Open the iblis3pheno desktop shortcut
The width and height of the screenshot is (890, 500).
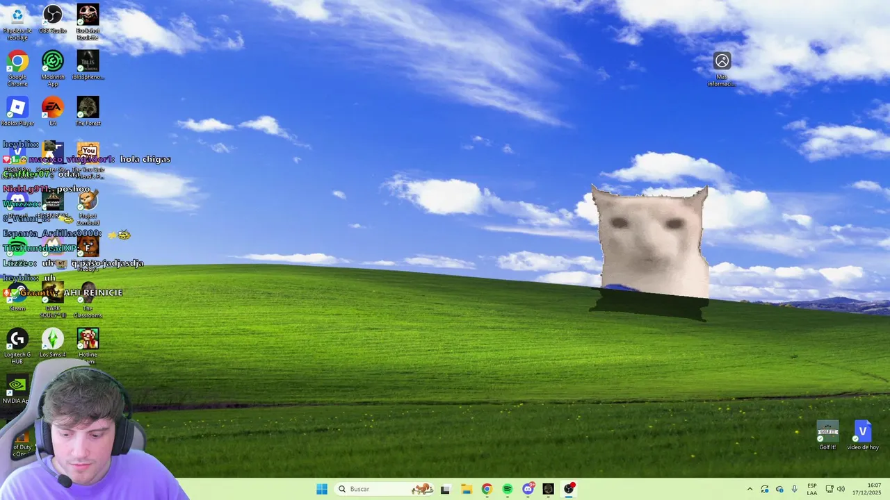pyautogui.click(x=88, y=65)
